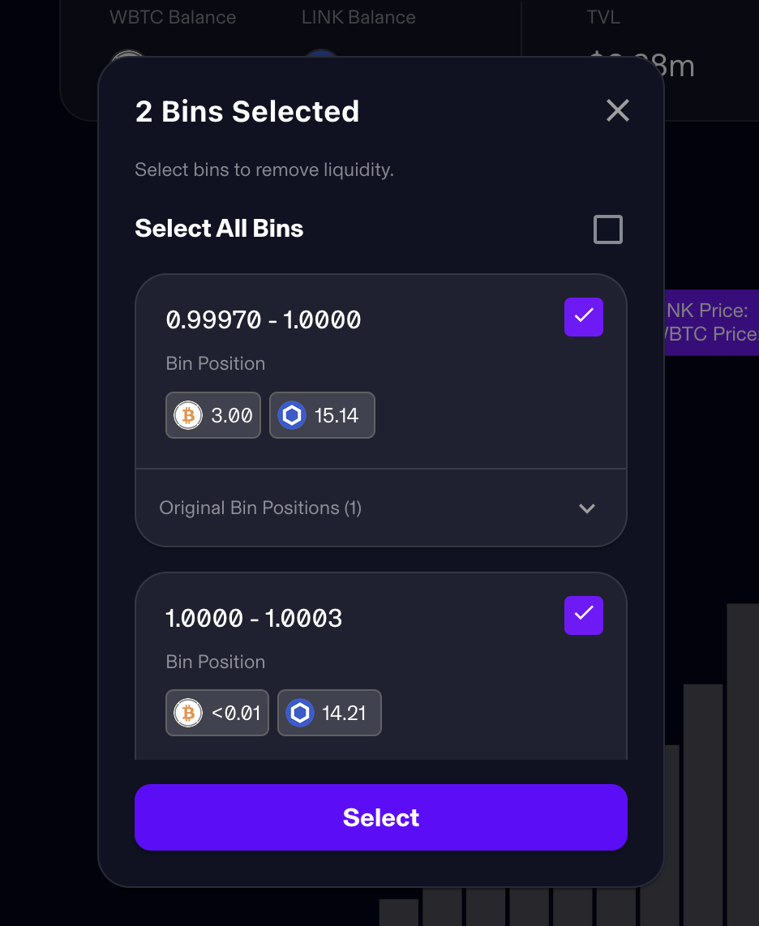Click the 2 Bins Selected heading
Viewport: 759px width, 926px height.
(247, 112)
